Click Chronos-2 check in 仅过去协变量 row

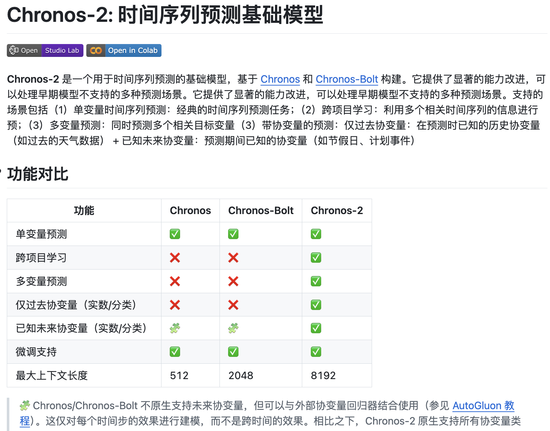pyautogui.click(x=316, y=305)
